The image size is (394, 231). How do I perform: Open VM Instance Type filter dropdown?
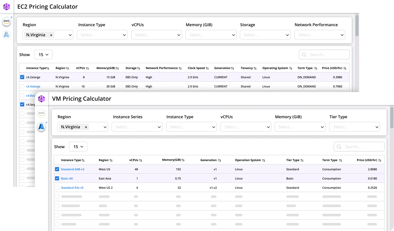click(x=192, y=127)
